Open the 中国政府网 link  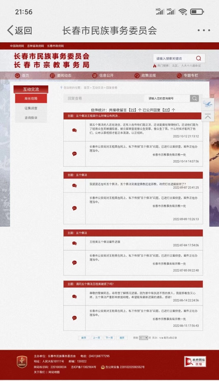point(17,46)
